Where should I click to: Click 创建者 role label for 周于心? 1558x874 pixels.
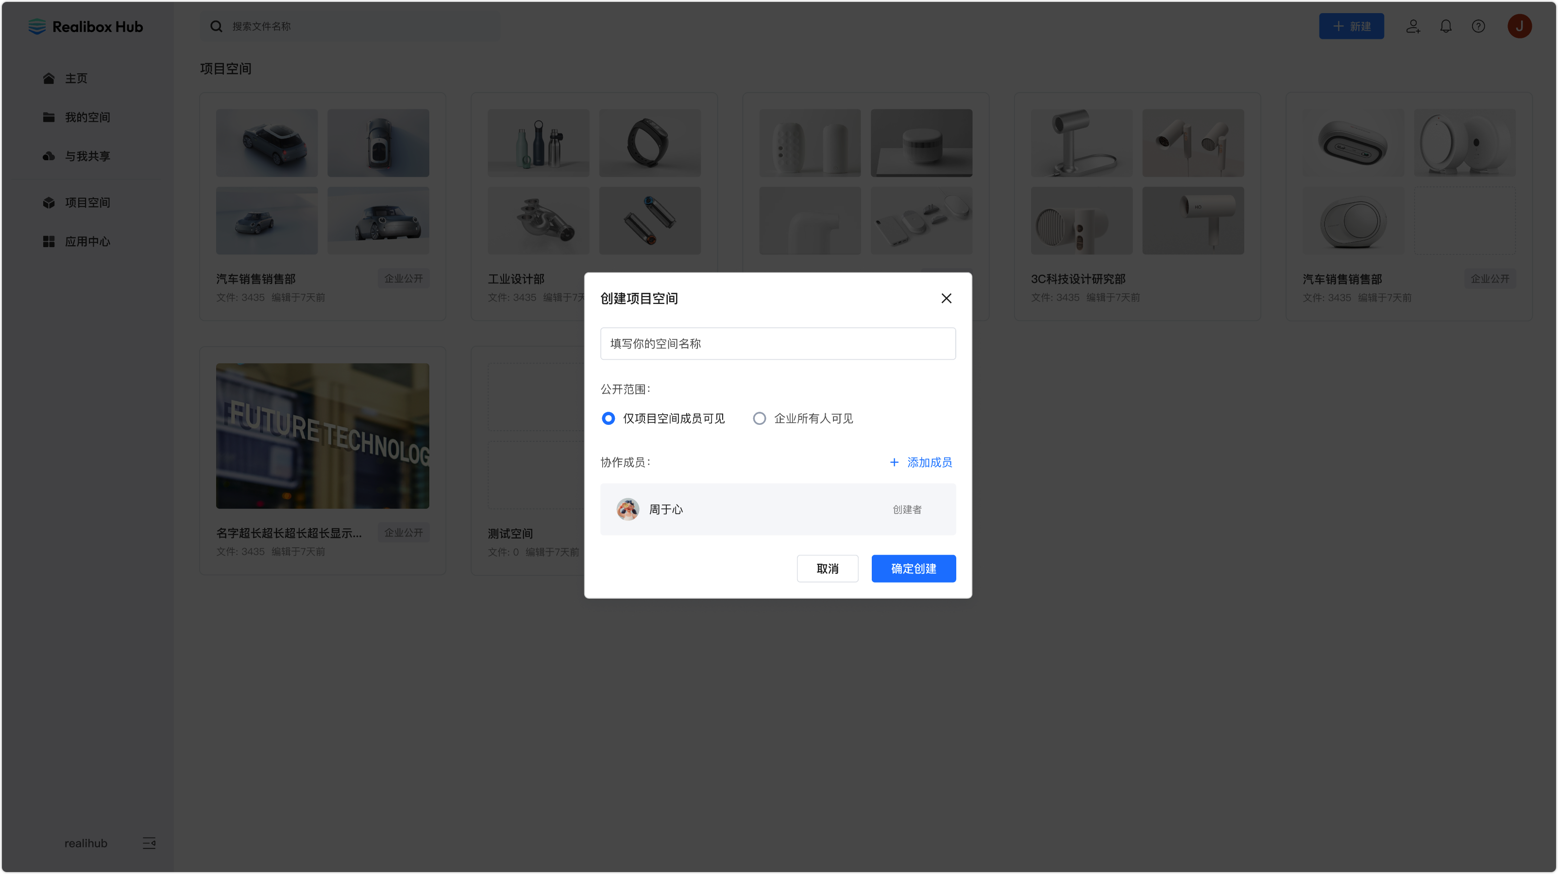point(907,509)
